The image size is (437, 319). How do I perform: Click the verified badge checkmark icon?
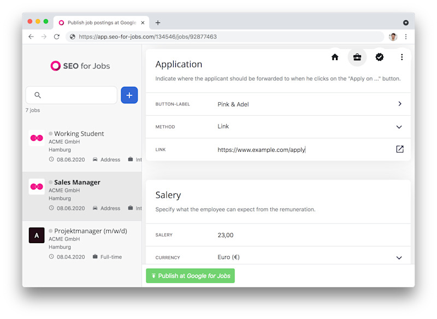(379, 57)
